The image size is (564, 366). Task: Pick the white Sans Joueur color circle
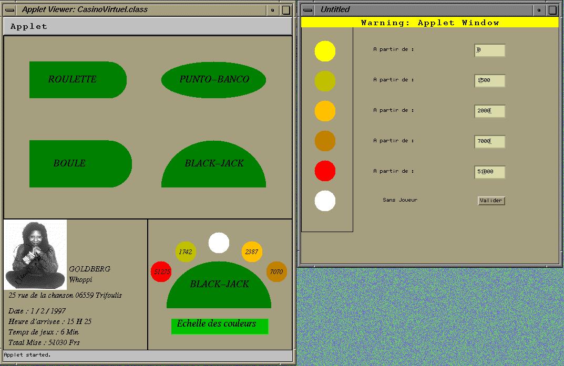tap(325, 201)
